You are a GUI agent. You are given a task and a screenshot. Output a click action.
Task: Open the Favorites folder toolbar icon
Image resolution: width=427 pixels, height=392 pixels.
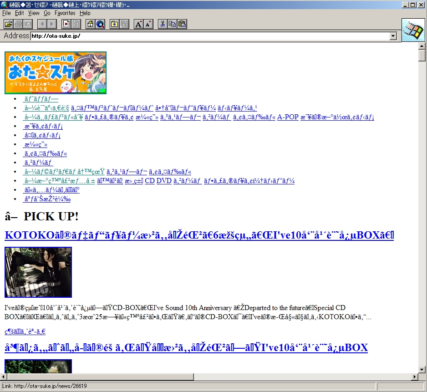click(x=114, y=24)
